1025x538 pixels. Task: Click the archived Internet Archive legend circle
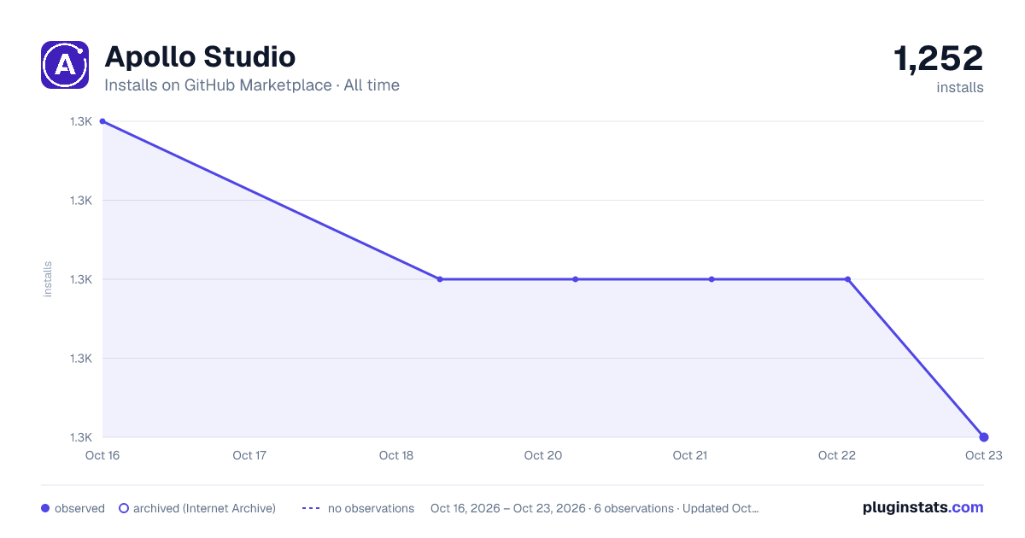pos(124,508)
